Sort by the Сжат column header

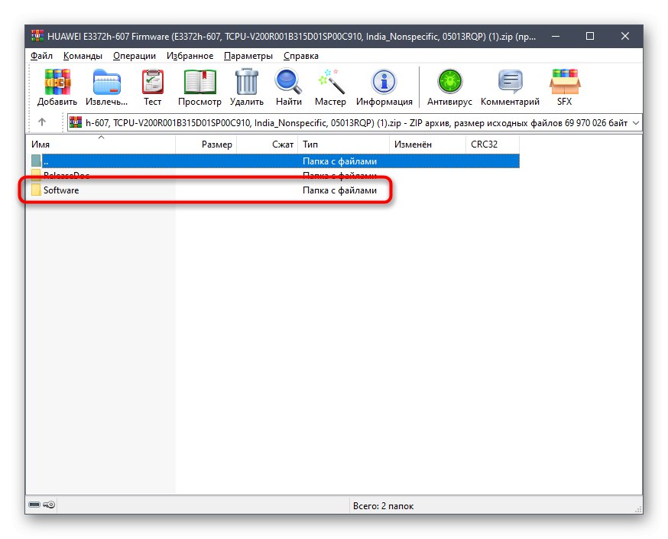pyautogui.click(x=267, y=144)
